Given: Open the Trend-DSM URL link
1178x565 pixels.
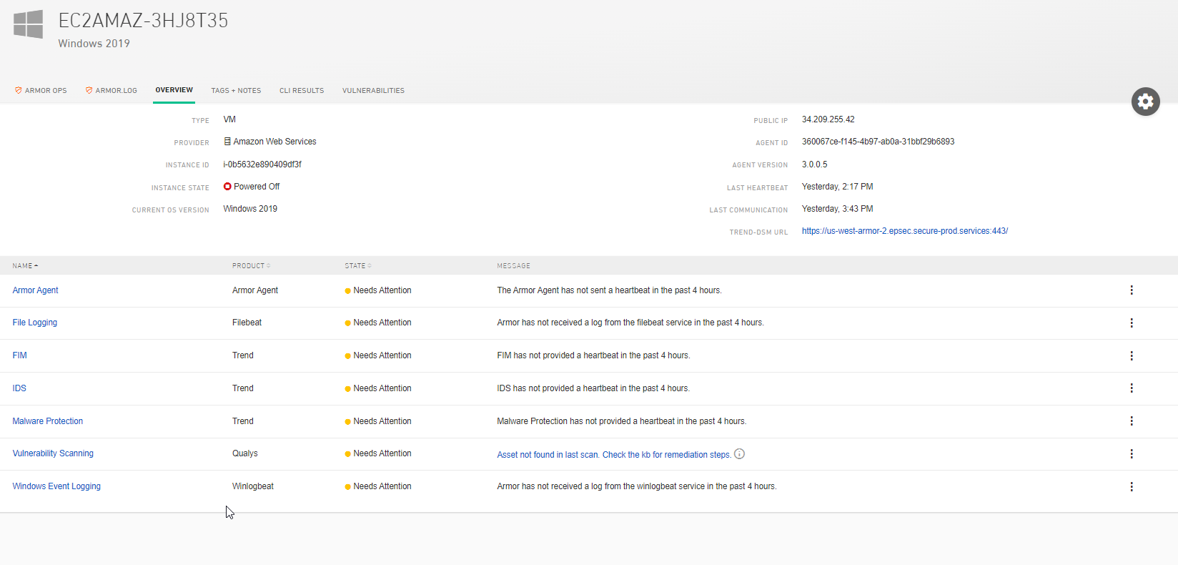Looking at the screenshot, I should [904, 231].
